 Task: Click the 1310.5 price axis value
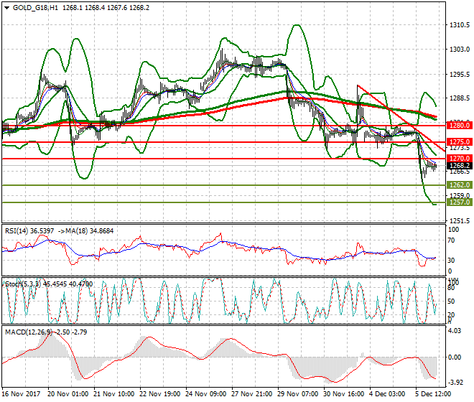tap(460, 25)
